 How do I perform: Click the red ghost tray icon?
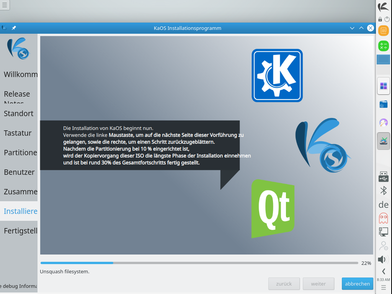click(x=383, y=218)
